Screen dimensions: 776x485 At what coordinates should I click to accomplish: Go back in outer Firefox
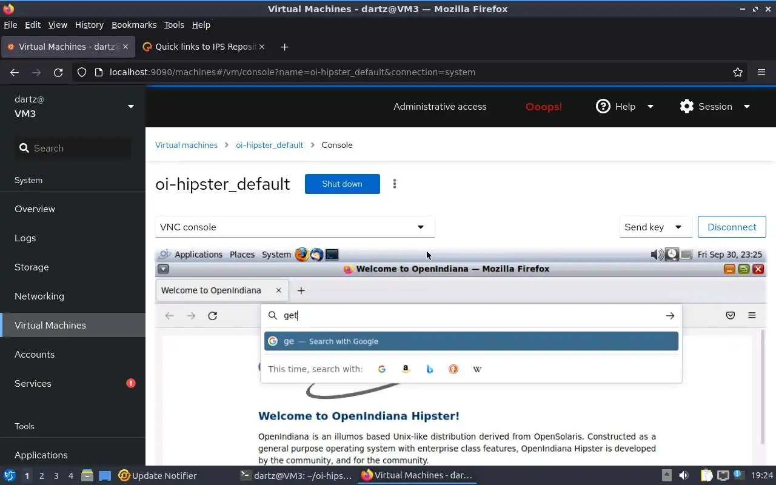pyautogui.click(x=15, y=72)
